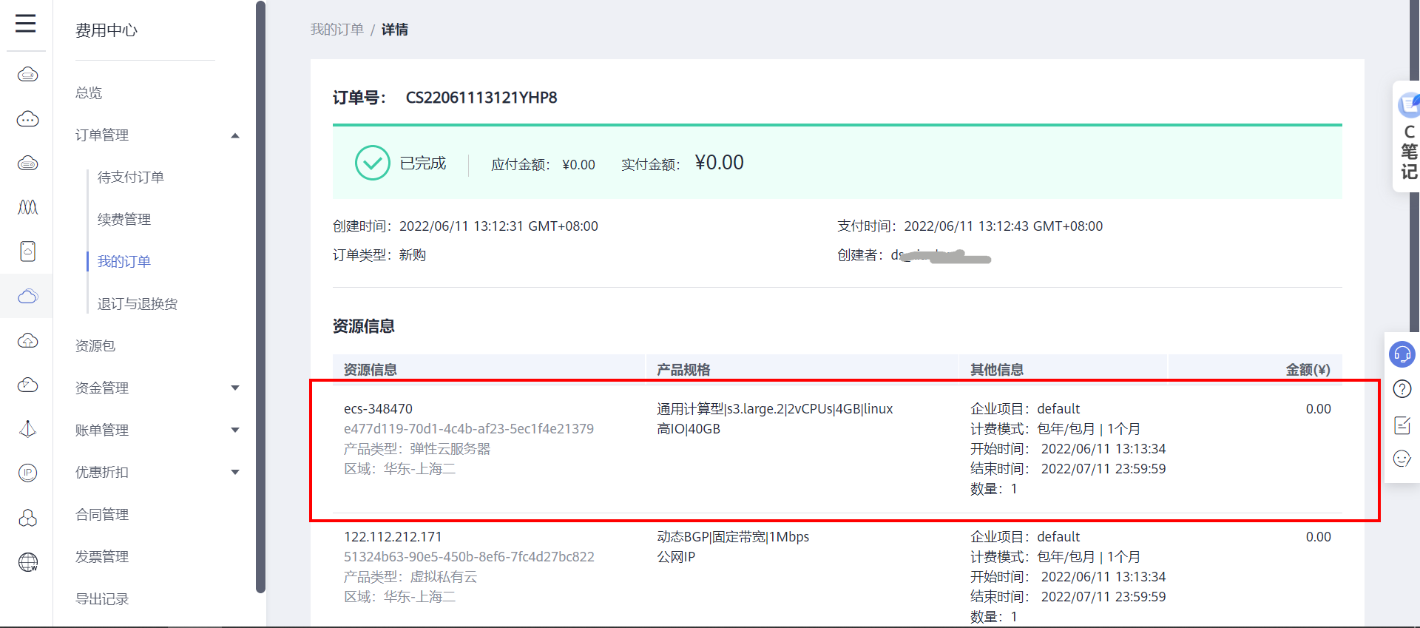Click the 实付金额 ¥0.00 value
Screen dimensions: 1420x628
tap(720, 163)
